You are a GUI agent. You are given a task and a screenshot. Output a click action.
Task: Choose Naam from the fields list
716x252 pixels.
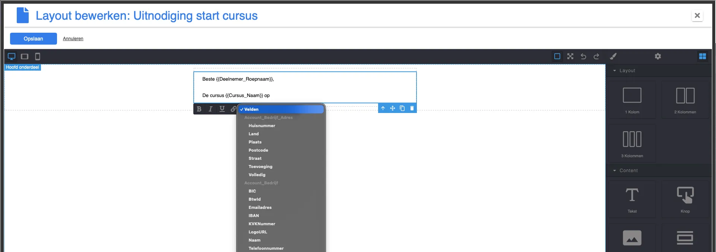tap(281, 240)
